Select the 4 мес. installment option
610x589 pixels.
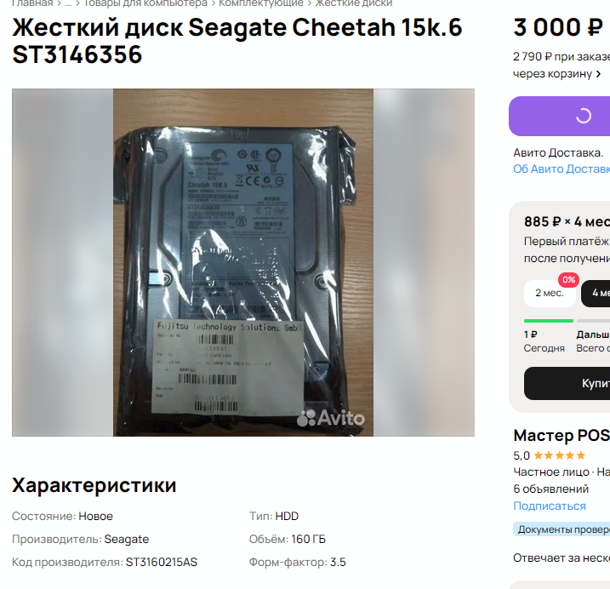point(596,293)
